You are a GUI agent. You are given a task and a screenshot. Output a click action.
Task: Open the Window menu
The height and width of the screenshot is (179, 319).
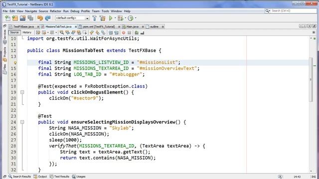pos(116,11)
